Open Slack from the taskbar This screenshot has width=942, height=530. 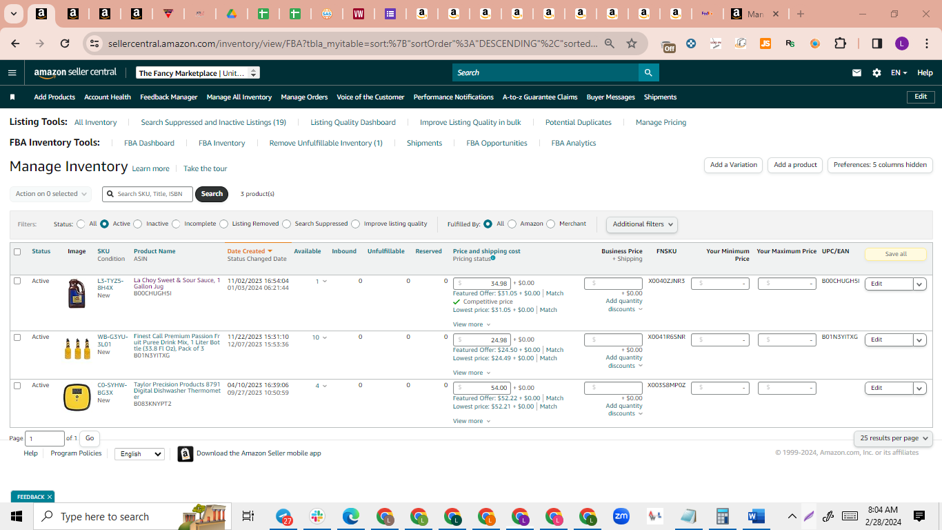(317, 516)
